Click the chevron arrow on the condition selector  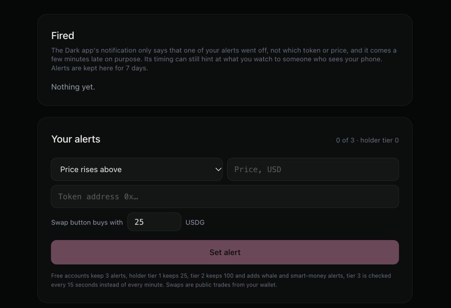coord(218,169)
